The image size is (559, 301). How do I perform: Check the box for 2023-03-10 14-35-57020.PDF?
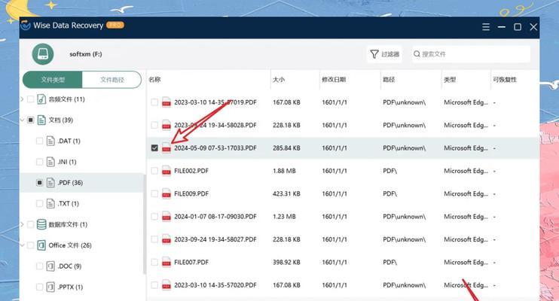click(154, 285)
